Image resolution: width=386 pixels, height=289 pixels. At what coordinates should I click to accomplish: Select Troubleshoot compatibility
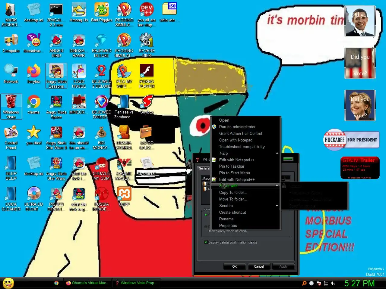[x=245, y=147]
